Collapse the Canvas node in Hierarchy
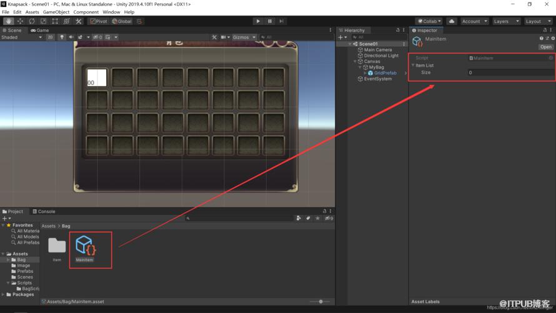The image size is (556, 313). (x=355, y=61)
